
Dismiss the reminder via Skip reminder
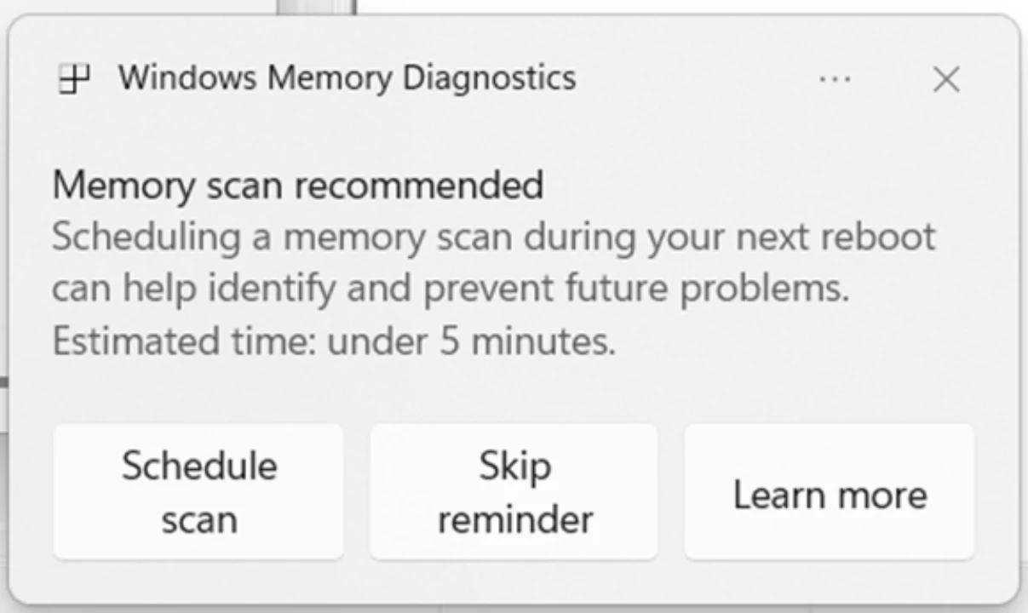513,491
